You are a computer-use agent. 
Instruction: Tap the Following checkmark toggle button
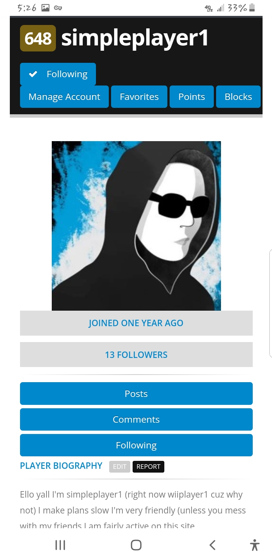click(x=58, y=74)
